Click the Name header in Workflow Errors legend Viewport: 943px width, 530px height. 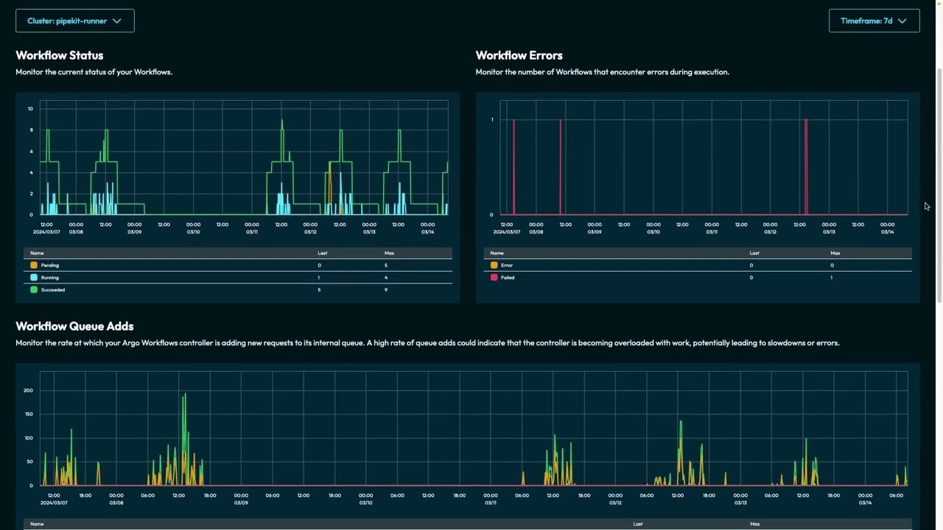click(497, 253)
